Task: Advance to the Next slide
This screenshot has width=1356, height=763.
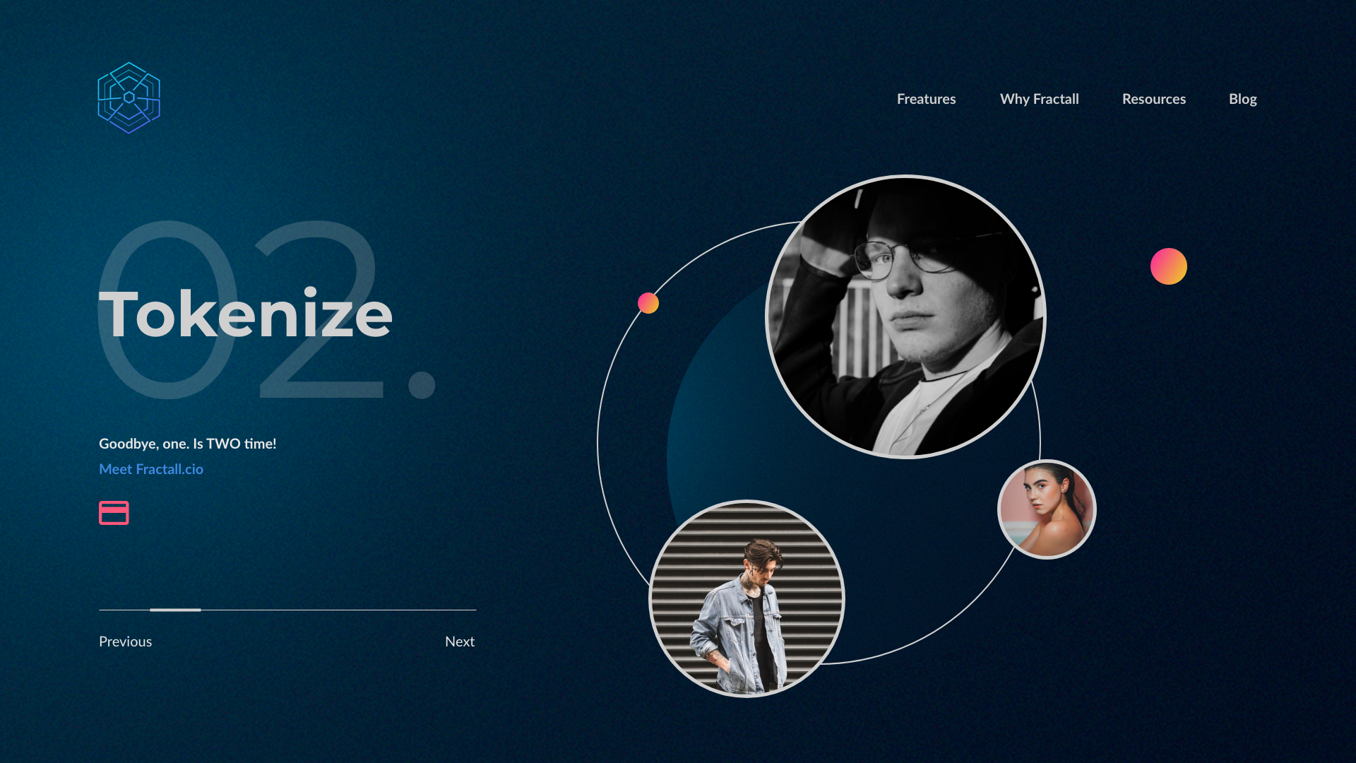Action: [x=460, y=641]
